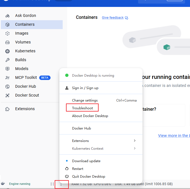Select Quit Docker Desktop
Viewport: 190px width, 189px height.
coord(101,176)
